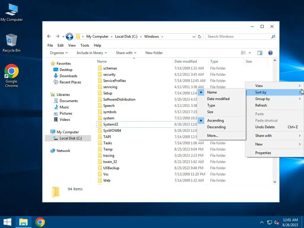The width and height of the screenshot is (304, 228).
Task: Click the scroll down arrow of file list
Action: pyautogui.click(x=275, y=182)
